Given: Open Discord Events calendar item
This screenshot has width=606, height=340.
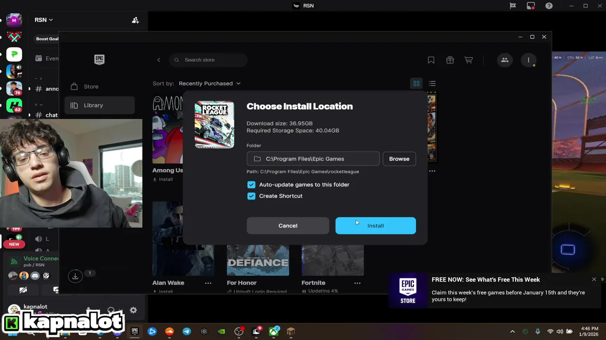Looking at the screenshot, I should [x=46, y=59].
